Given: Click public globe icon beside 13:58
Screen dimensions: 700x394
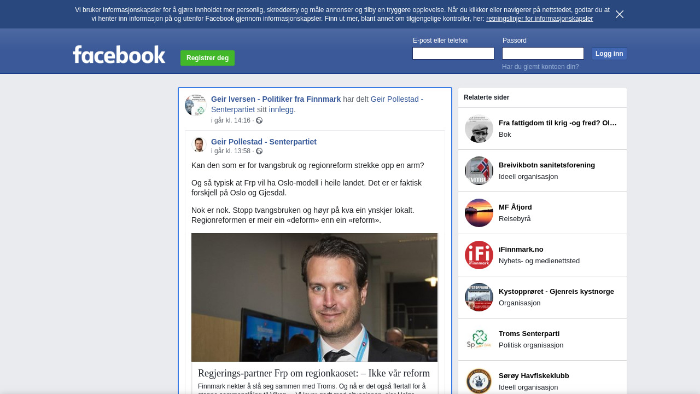Looking at the screenshot, I should (x=259, y=151).
